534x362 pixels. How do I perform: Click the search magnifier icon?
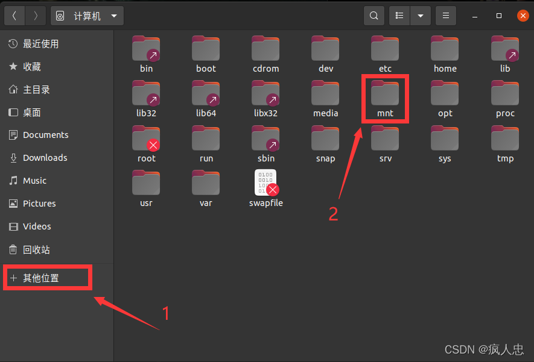(x=374, y=16)
